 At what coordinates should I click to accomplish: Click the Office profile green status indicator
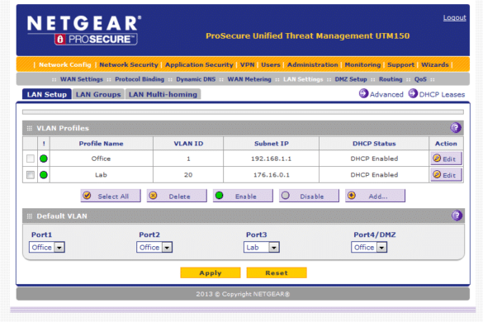(44, 159)
